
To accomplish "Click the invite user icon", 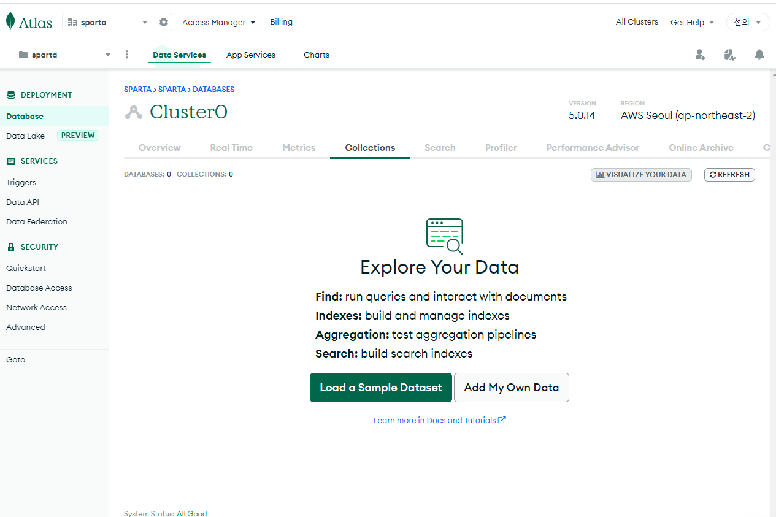I will pos(701,55).
